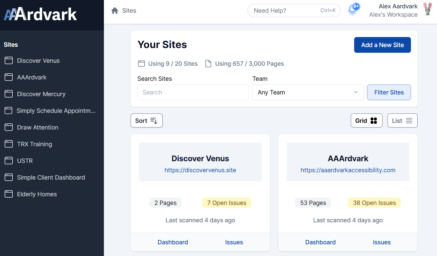This screenshot has height=256, width=437.
Task: Click the window icon beside Discover Venus in sidebar
Action: click(x=9, y=61)
